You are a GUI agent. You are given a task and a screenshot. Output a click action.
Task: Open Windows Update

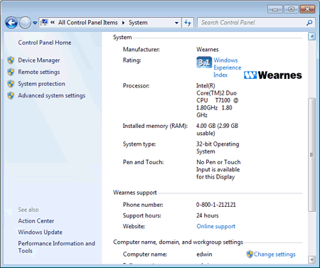41,232
